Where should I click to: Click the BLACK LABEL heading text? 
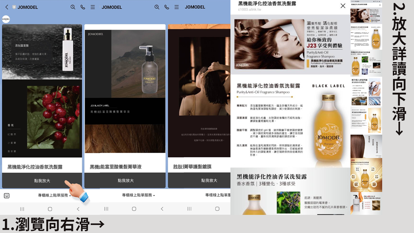tap(329, 86)
